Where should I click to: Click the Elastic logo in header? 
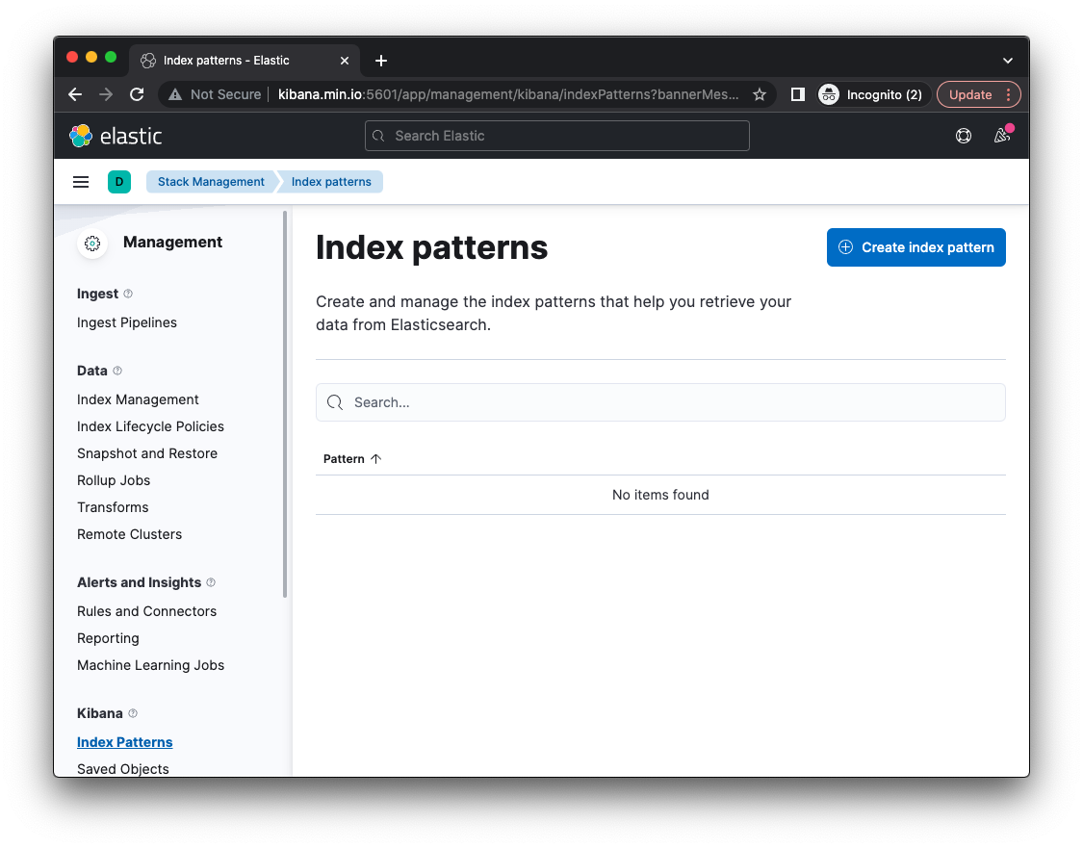coord(116,136)
